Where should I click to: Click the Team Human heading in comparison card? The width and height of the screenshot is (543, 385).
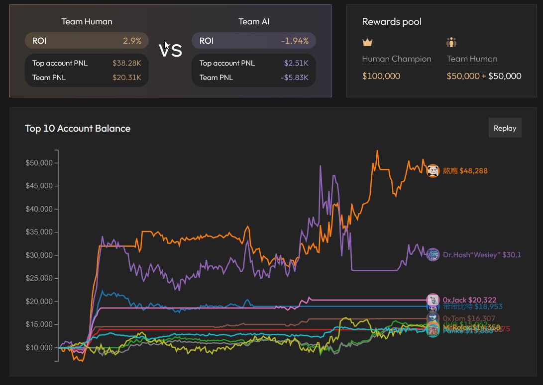pos(87,21)
